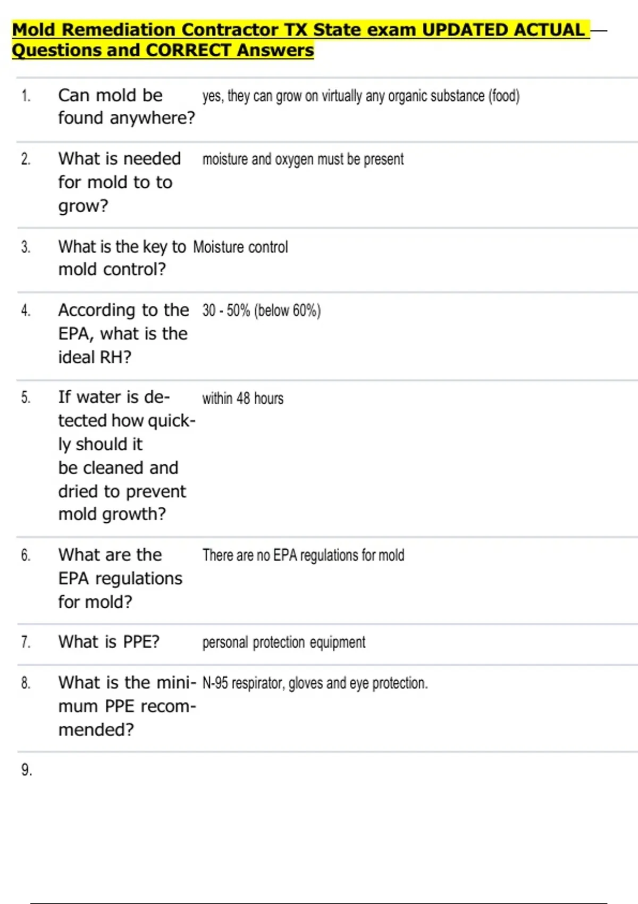
Task: Click the row number 7 label
Action: (x=26, y=642)
